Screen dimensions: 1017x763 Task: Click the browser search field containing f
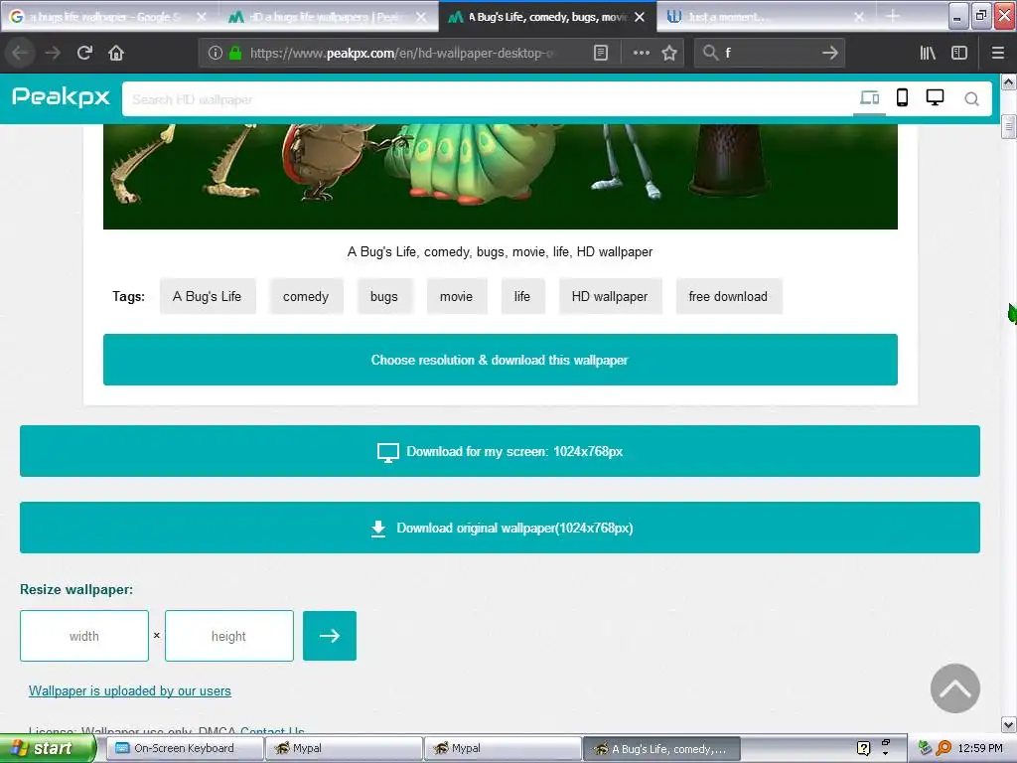[x=770, y=53]
